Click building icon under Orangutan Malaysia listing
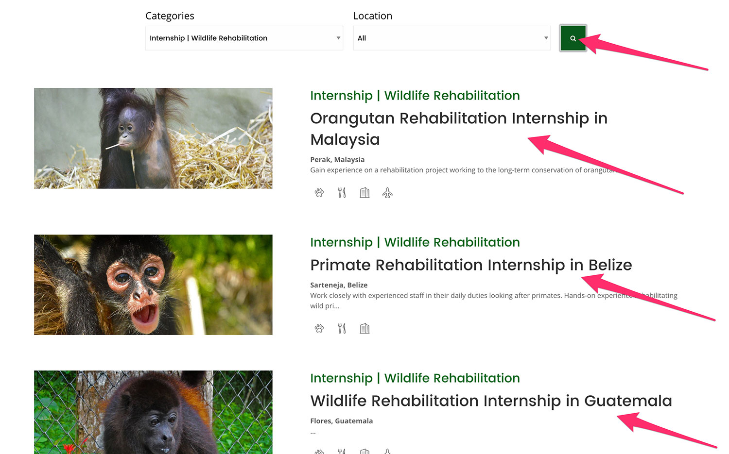The width and height of the screenshot is (729, 454). 364,193
